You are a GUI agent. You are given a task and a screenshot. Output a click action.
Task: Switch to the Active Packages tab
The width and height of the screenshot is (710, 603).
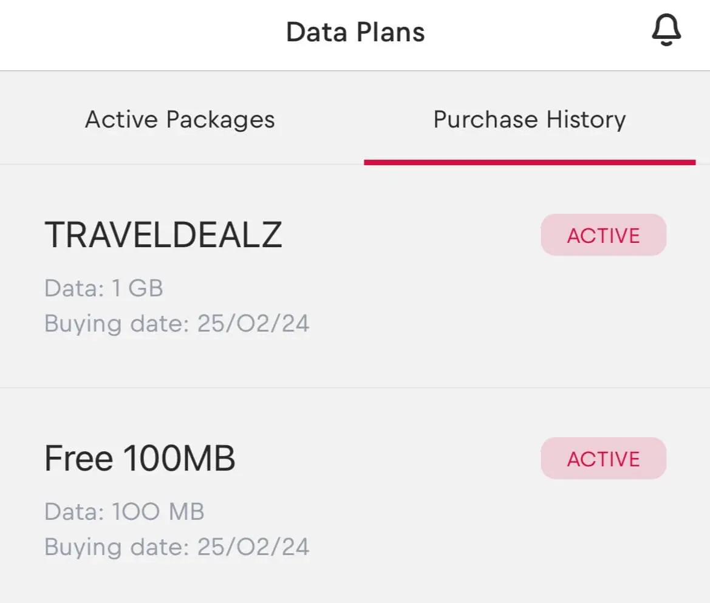click(x=180, y=119)
